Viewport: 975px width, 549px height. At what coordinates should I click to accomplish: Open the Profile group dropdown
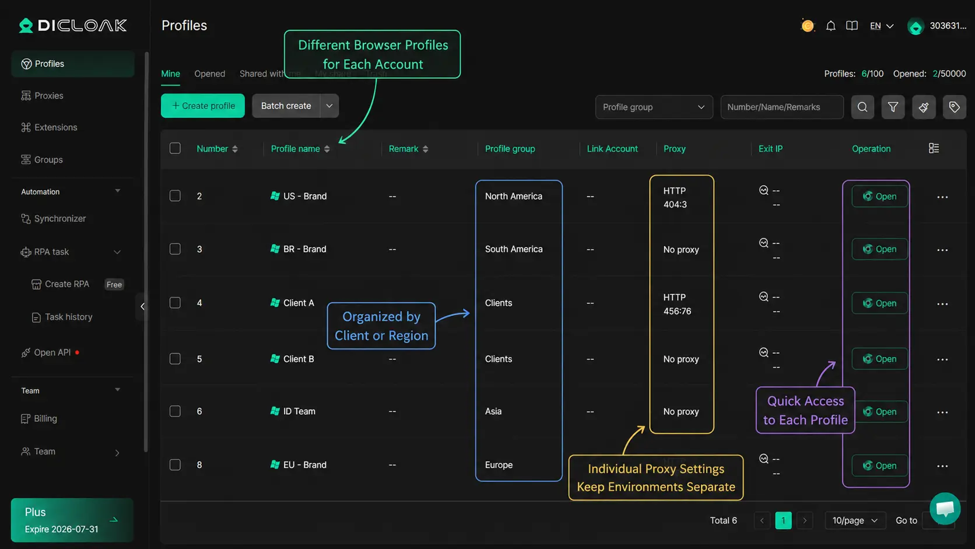click(x=654, y=107)
